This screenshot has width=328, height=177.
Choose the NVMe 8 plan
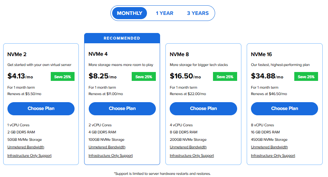point(203,109)
